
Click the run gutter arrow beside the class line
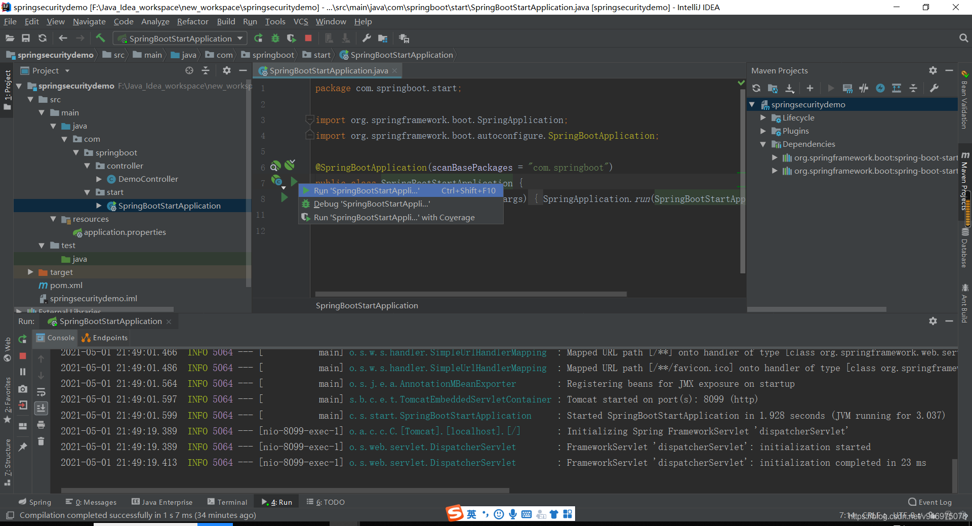click(294, 181)
